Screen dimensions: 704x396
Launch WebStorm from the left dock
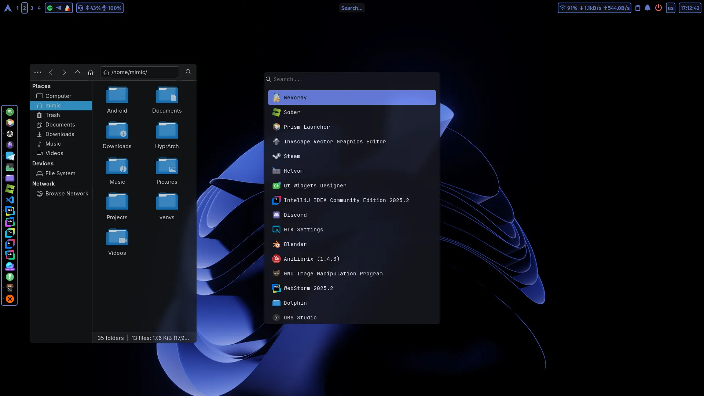click(10, 211)
